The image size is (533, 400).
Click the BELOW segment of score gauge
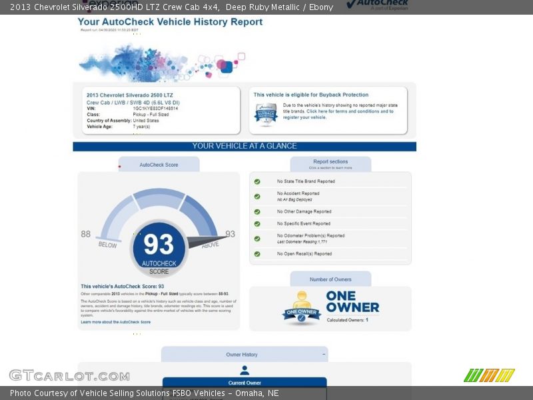(x=117, y=218)
